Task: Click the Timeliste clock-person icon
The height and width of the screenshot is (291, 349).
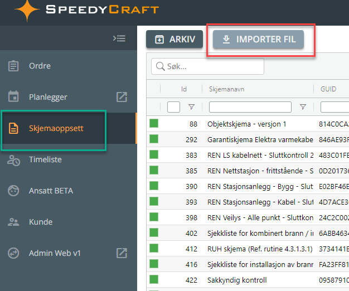Action: coord(13,160)
